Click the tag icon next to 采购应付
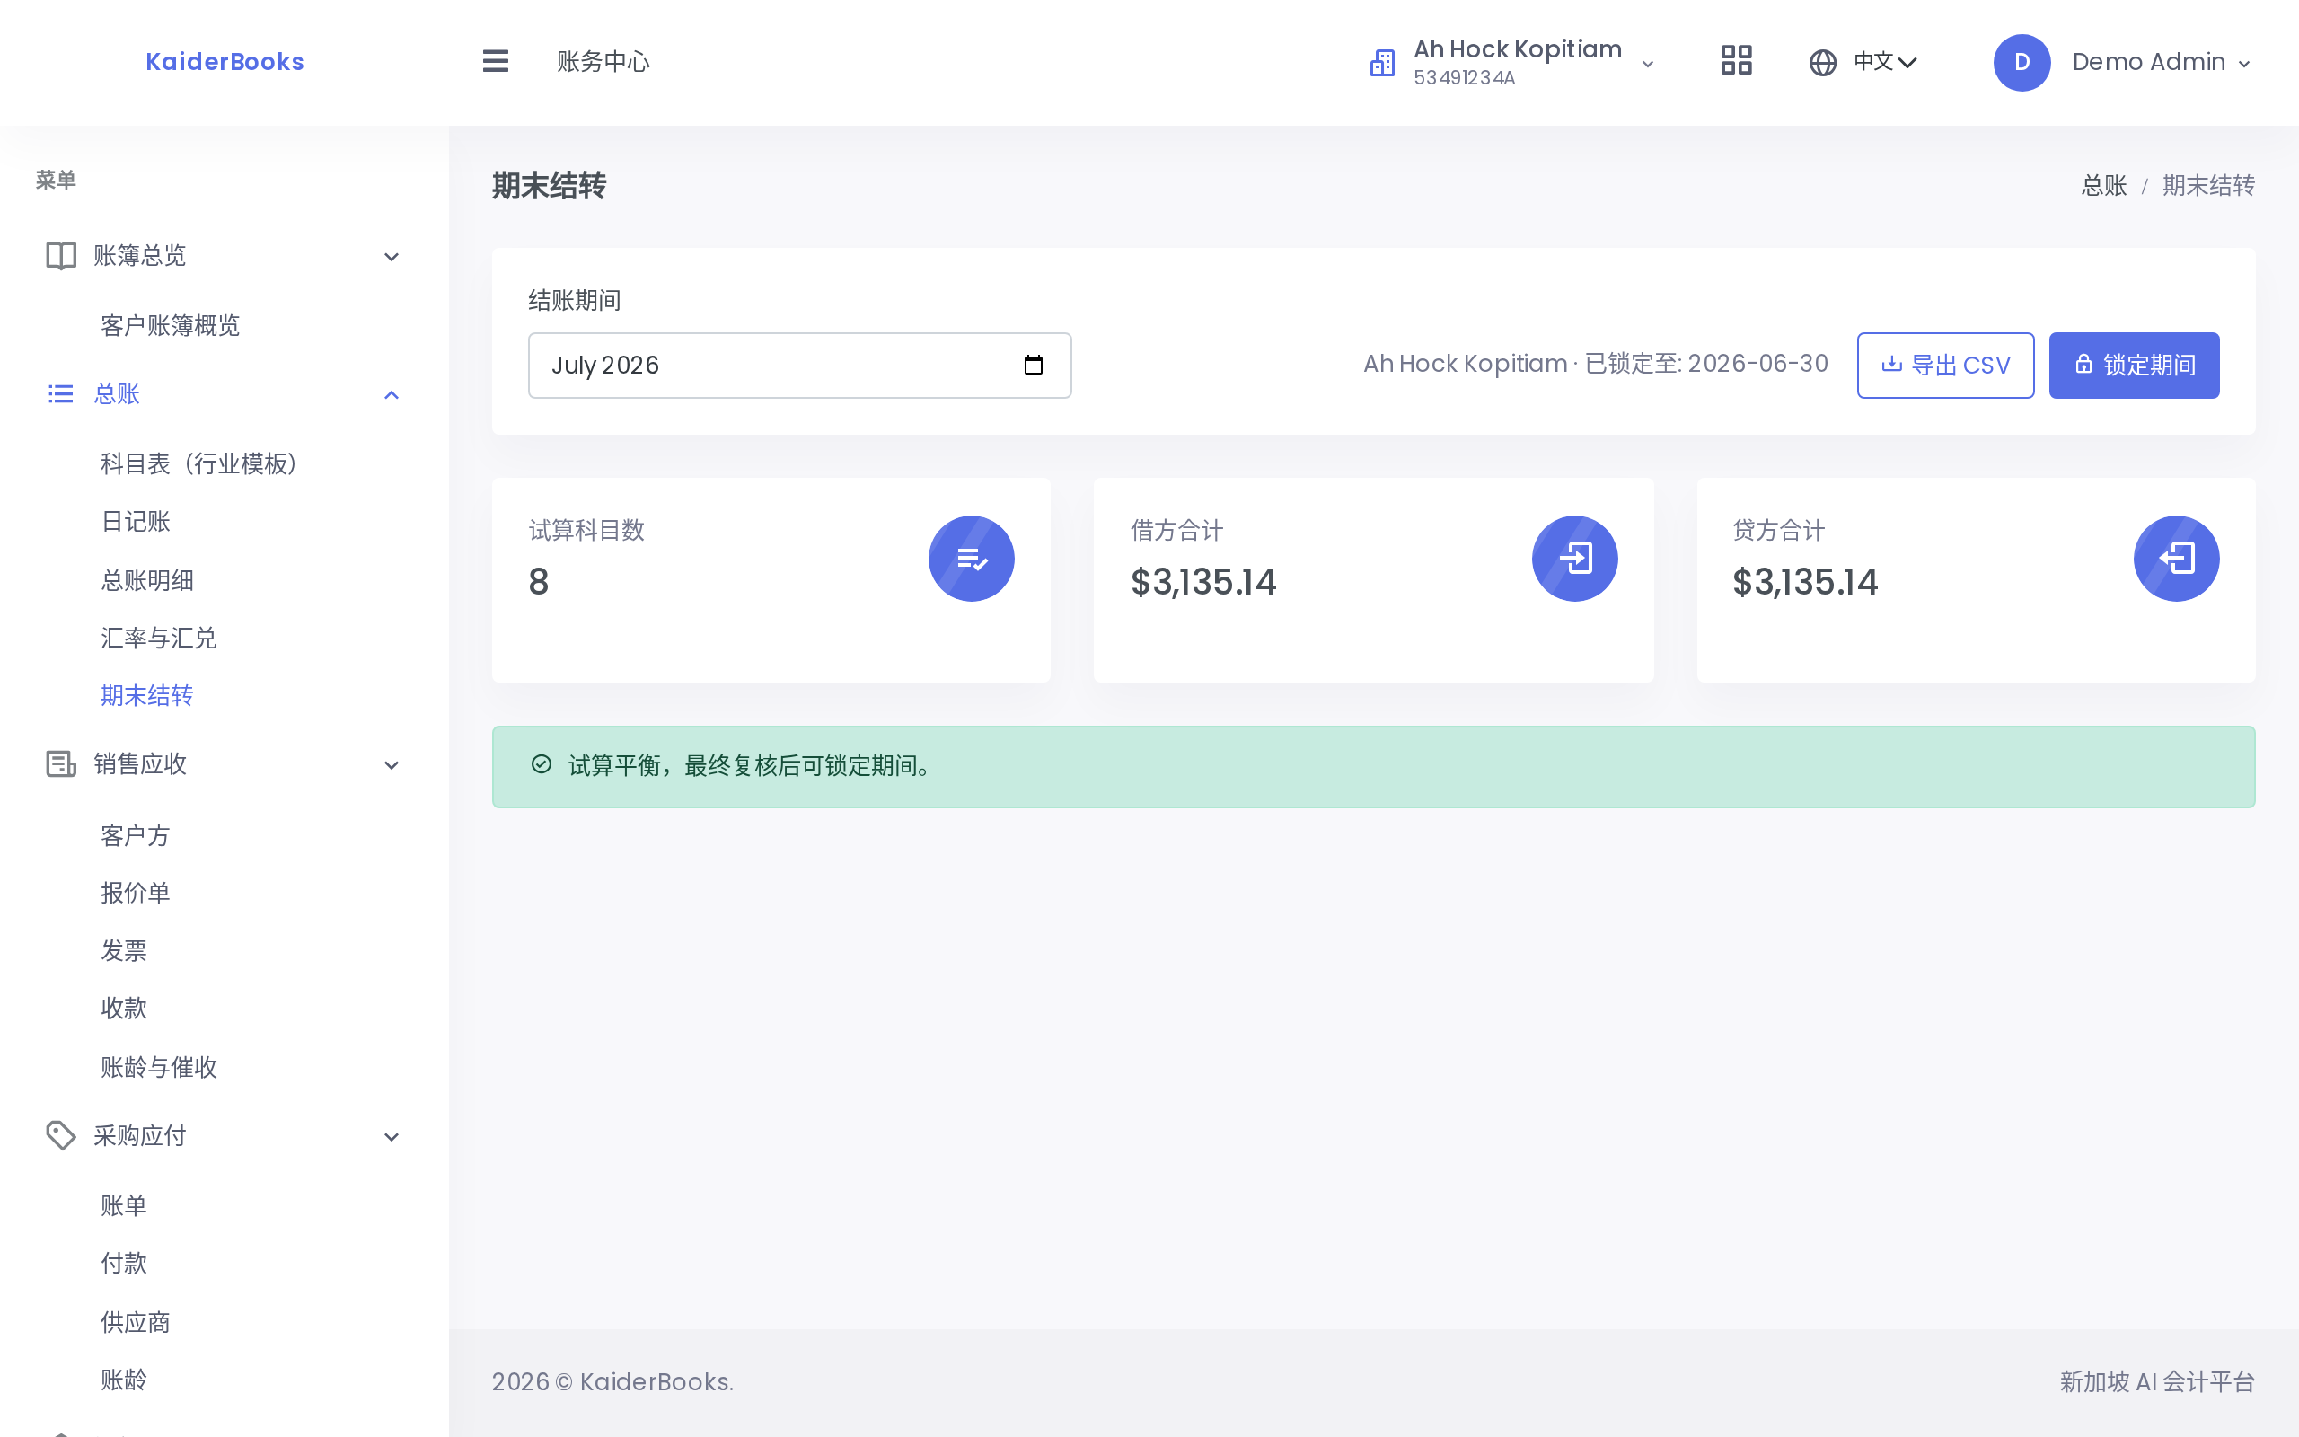The width and height of the screenshot is (2299, 1437). 61,1136
